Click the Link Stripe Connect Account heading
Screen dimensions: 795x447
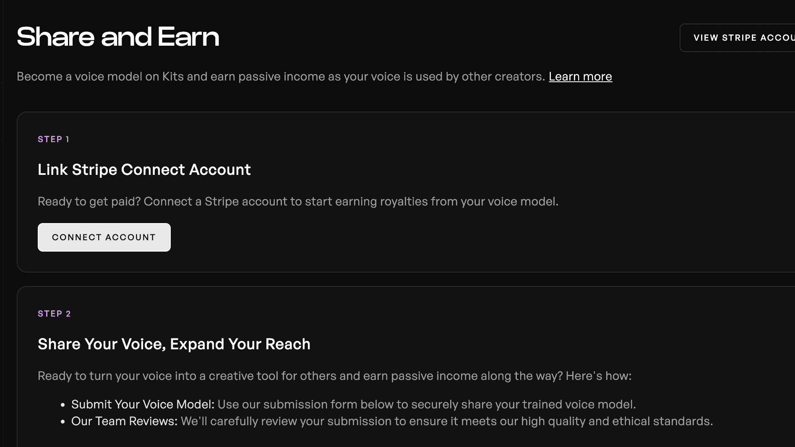point(144,170)
